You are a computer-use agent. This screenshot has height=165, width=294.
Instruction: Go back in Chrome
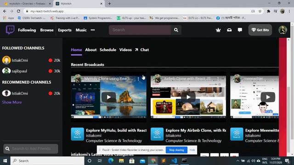(5, 11)
